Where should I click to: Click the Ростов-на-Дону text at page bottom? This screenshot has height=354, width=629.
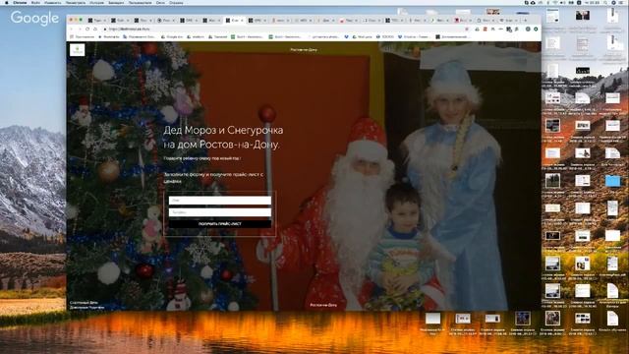[x=323, y=305]
